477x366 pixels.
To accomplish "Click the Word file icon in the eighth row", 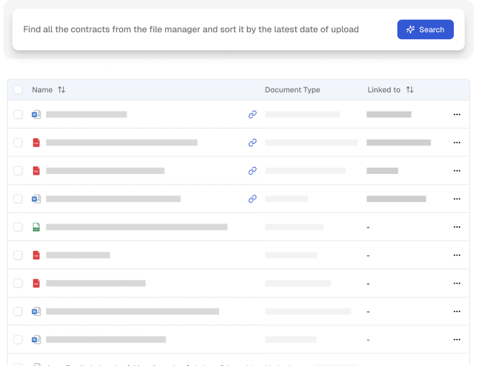I will click(x=36, y=312).
